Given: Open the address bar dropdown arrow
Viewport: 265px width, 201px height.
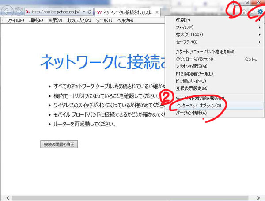Looking at the screenshot, I should [84, 12].
